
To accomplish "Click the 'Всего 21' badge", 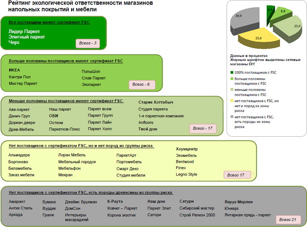I will pos(289,219).
